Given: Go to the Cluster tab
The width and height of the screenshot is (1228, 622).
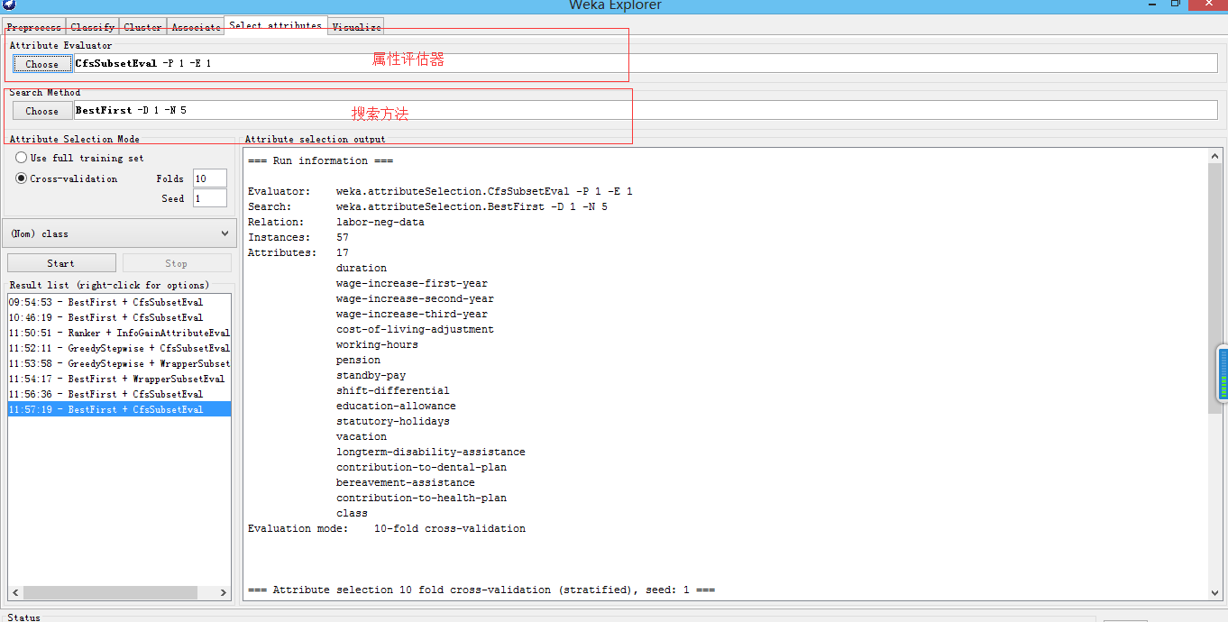Looking at the screenshot, I should point(142,27).
